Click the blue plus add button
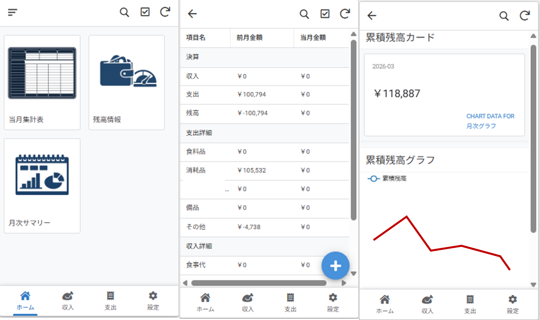540x320 pixels. 335,266
